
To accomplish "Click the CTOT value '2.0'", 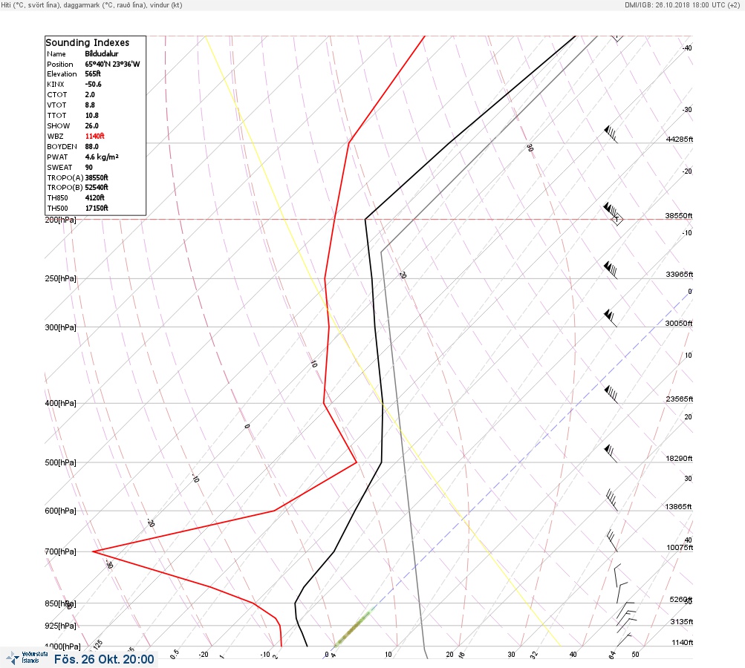I will [x=90, y=95].
